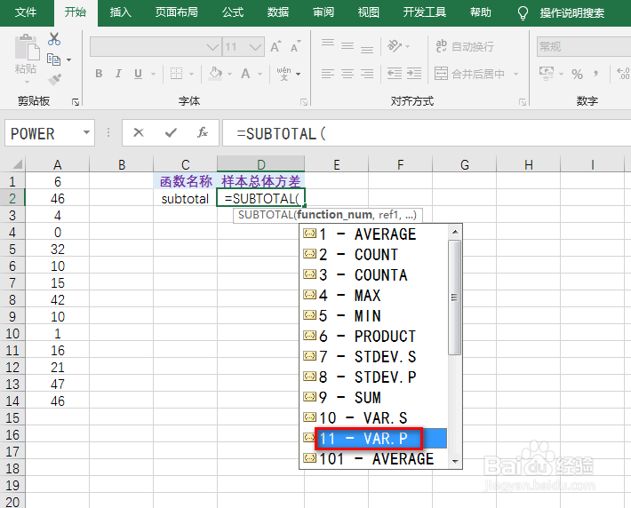
Task: Select '1 - AVERAGE' from the function list
Action: click(374, 234)
